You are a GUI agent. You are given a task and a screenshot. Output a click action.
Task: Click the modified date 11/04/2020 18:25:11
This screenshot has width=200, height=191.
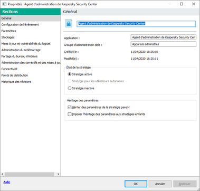[x=145, y=59]
